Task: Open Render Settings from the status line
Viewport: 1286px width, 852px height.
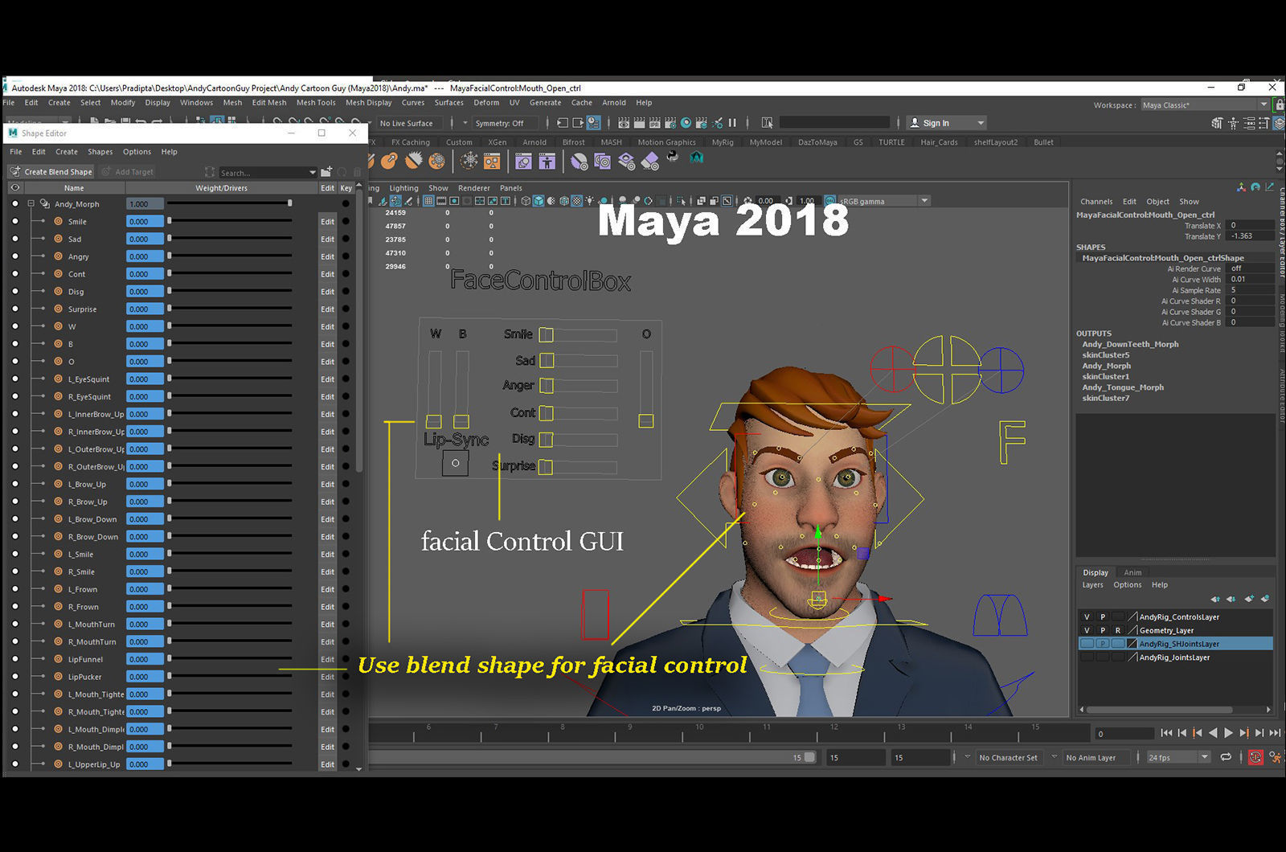Action: tap(670, 123)
